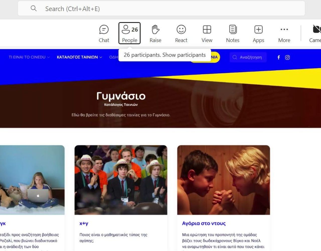
Task: Open the x+y film title link
Action: coord(84,223)
